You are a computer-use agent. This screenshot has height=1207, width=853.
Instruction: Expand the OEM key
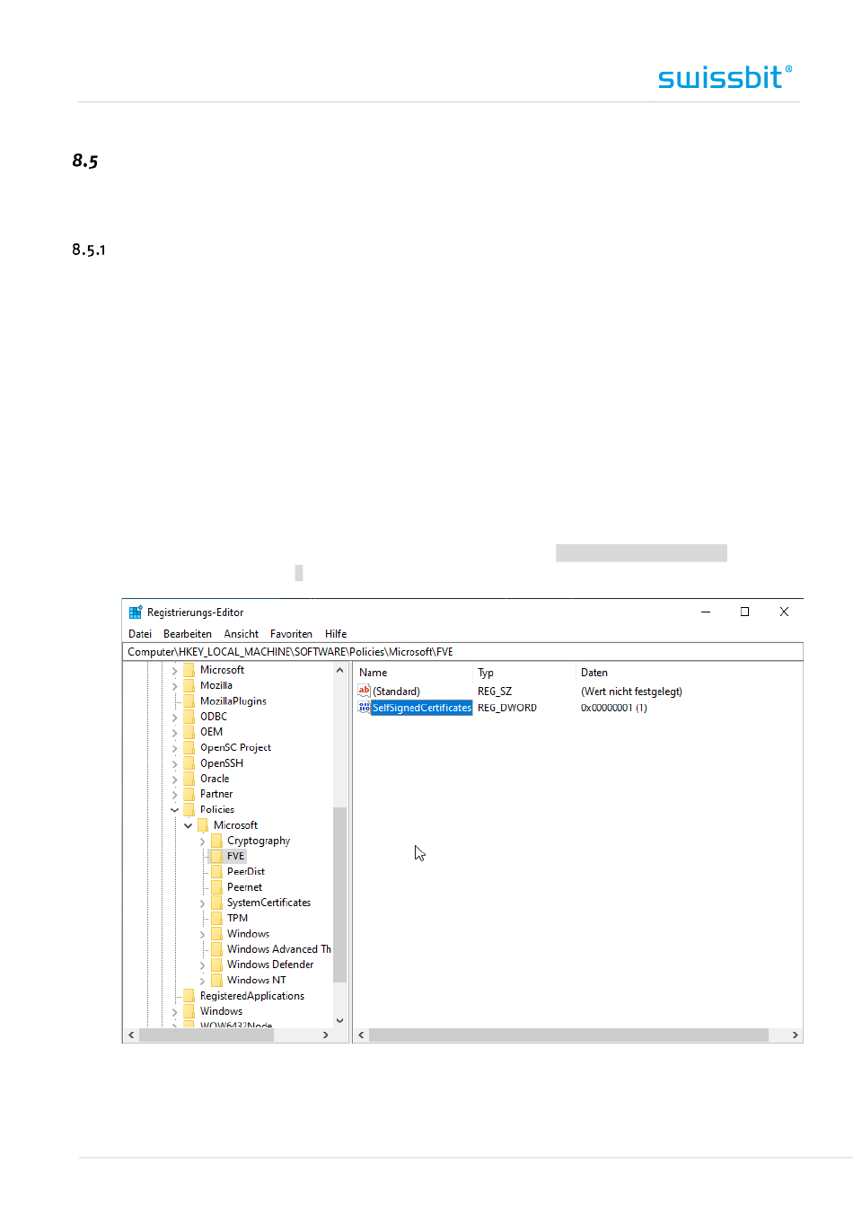point(175,733)
